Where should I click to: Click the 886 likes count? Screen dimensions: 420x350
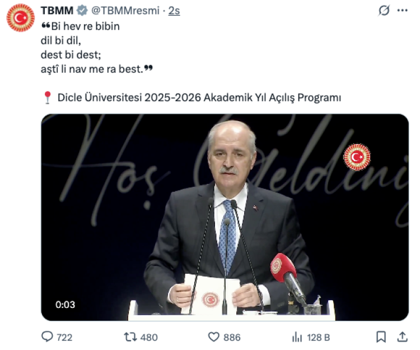coord(232,338)
